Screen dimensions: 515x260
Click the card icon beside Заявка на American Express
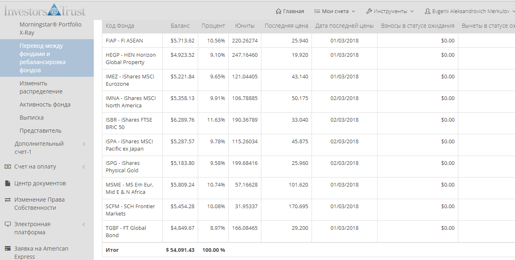(7, 249)
